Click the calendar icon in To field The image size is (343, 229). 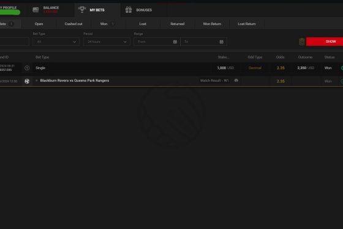click(221, 42)
